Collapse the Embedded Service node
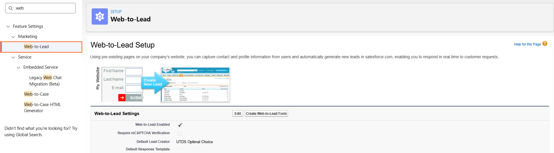554x153 pixels. click(x=19, y=68)
